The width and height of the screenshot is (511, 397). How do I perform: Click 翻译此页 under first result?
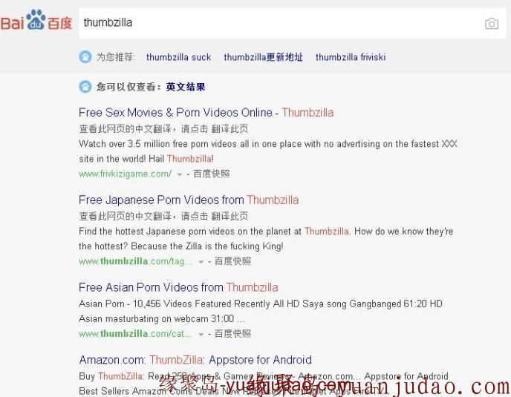[230, 128]
